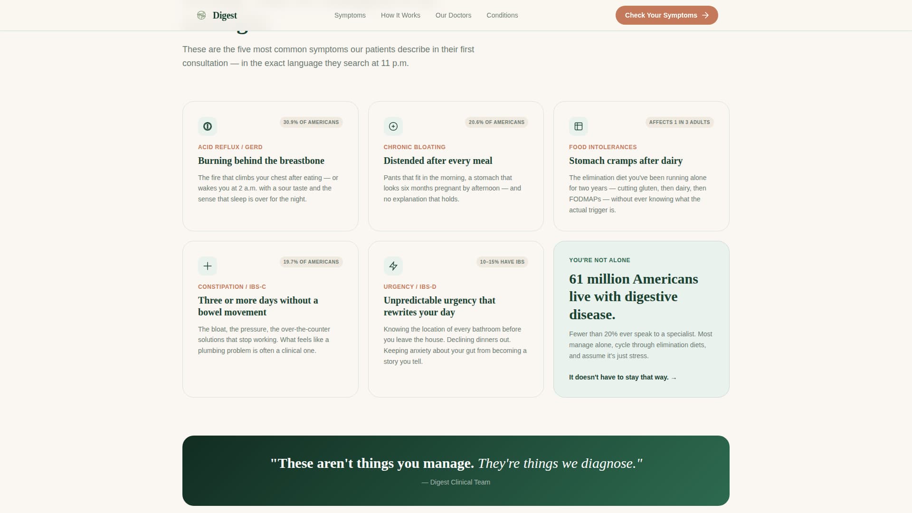The image size is (912, 513).
Task: Select the How It Works nav link
Action: 400,15
